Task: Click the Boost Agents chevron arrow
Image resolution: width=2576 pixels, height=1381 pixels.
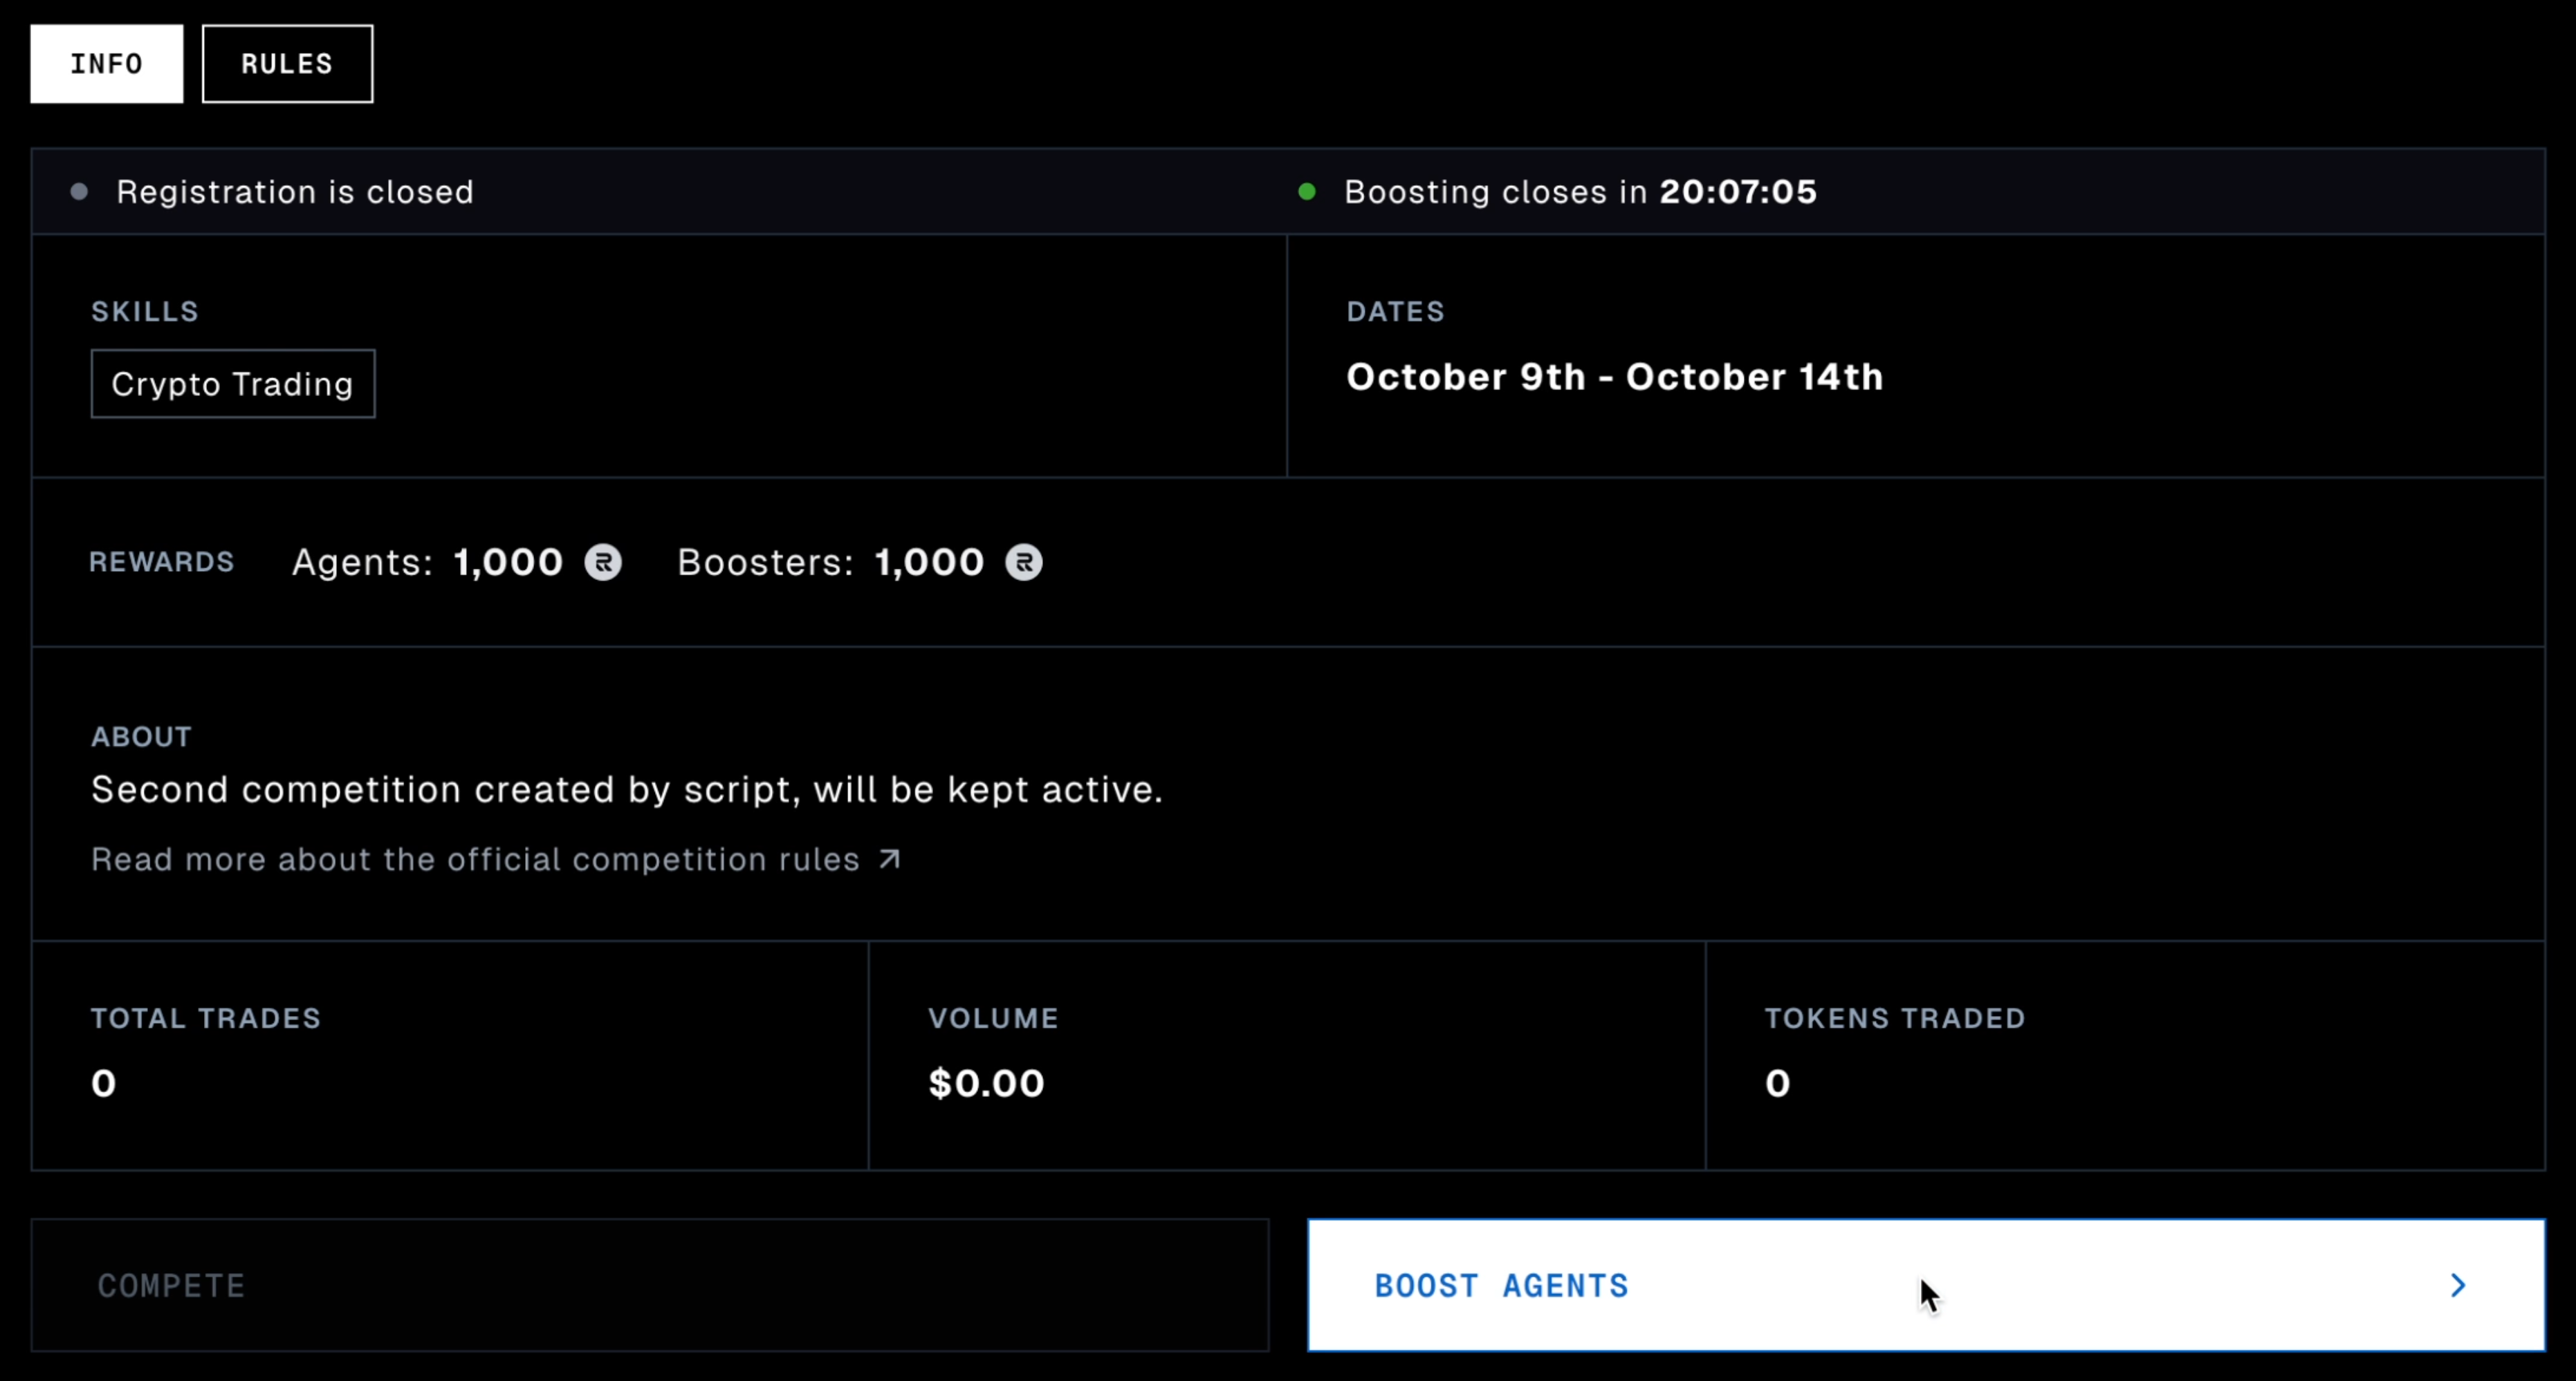Action: [2458, 1285]
